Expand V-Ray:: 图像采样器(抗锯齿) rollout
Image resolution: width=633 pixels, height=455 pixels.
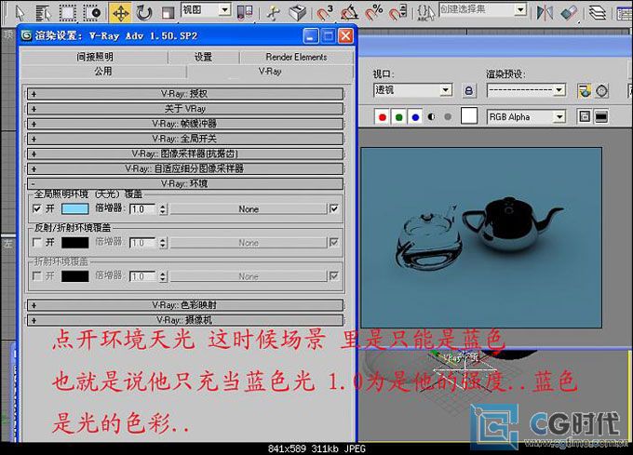click(x=185, y=154)
